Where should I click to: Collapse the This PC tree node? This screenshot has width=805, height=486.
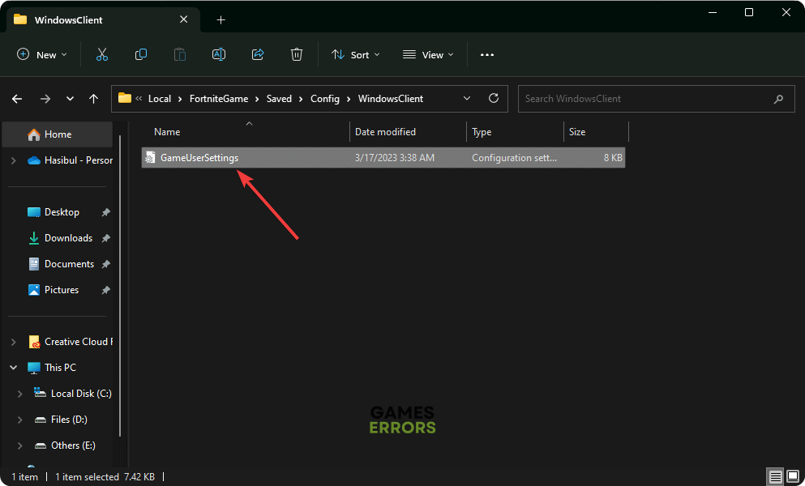tap(14, 368)
